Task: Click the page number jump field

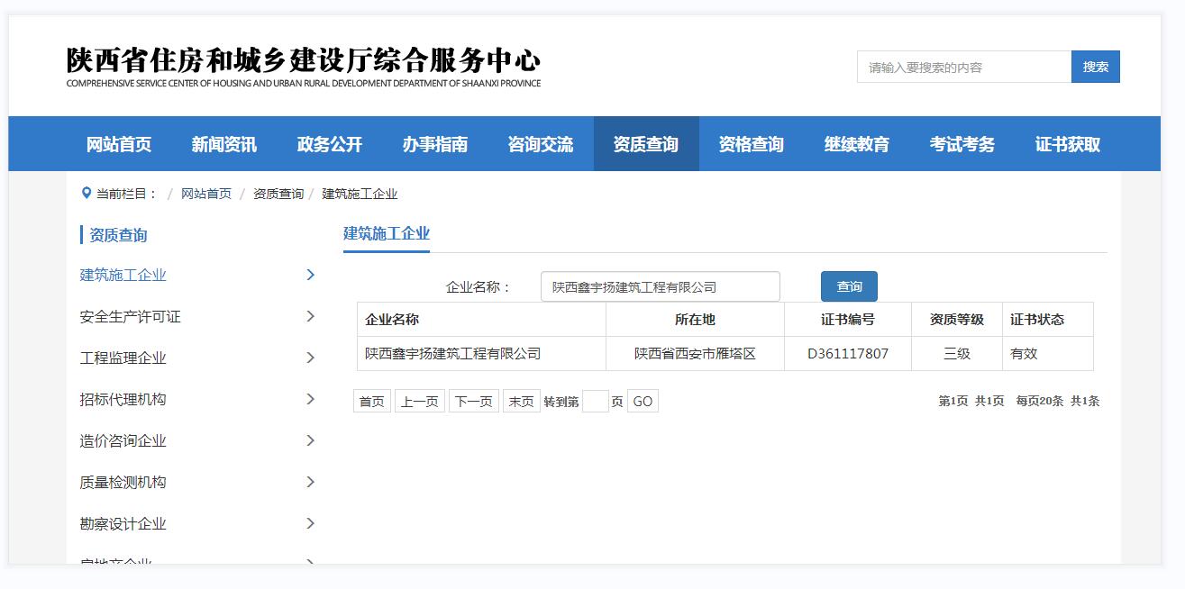Action: (595, 402)
